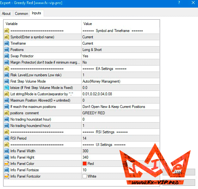Select the Risk Level value field
This screenshot has width=198, height=189.
[120, 75]
